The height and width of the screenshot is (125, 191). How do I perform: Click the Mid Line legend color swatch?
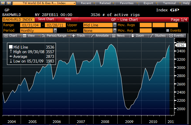pyautogui.click(x=11, y=47)
